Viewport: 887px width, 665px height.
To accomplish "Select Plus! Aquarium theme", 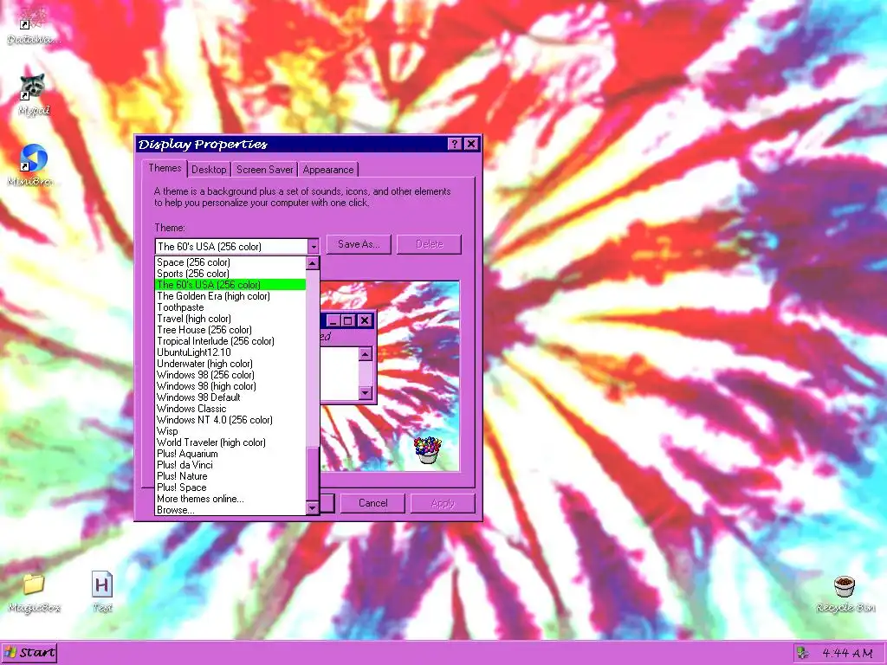I will click(x=230, y=454).
